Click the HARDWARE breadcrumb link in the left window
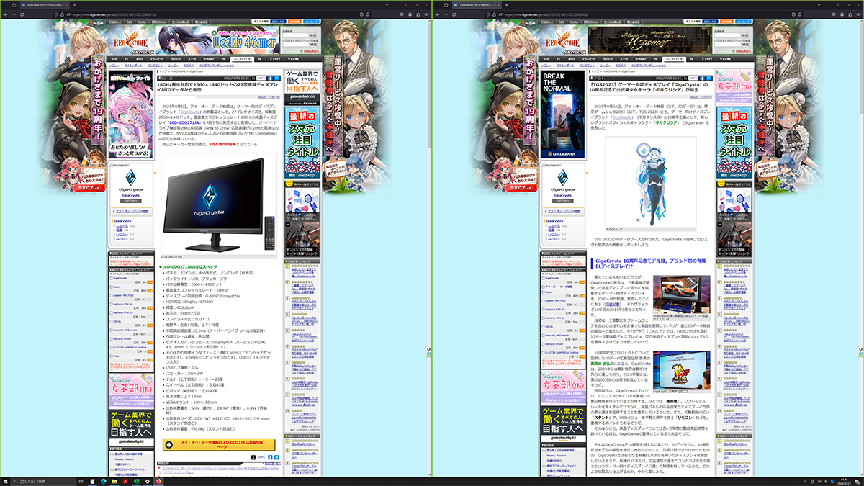The height and width of the screenshot is (486, 864). pos(179,71)
